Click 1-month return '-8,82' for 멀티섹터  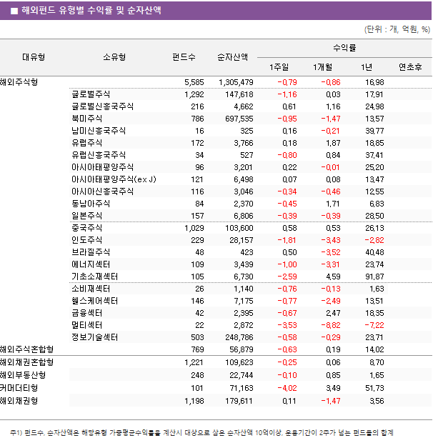(331, 325)
